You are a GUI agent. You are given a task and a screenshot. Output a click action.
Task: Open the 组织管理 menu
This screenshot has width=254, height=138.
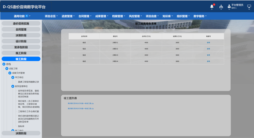click(x=183, y=16)
